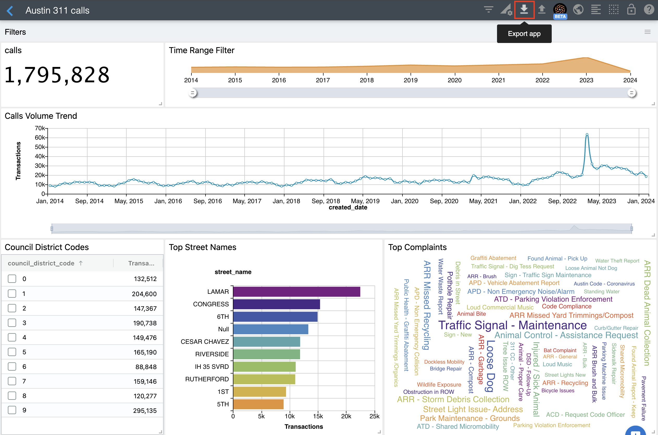Sort by council_district_code column arrow

tap(81, 263)
